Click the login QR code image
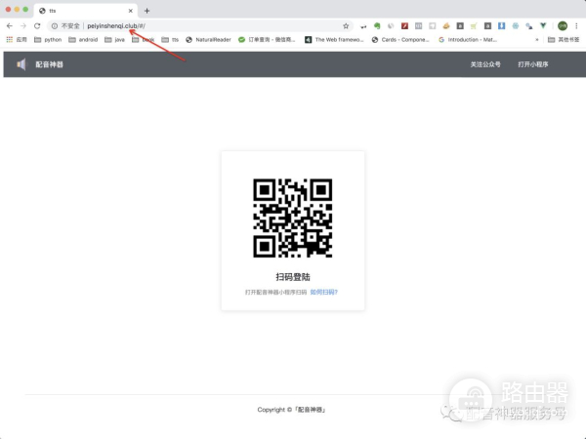Viewport: 586px width, 439px height. point(293,217)
